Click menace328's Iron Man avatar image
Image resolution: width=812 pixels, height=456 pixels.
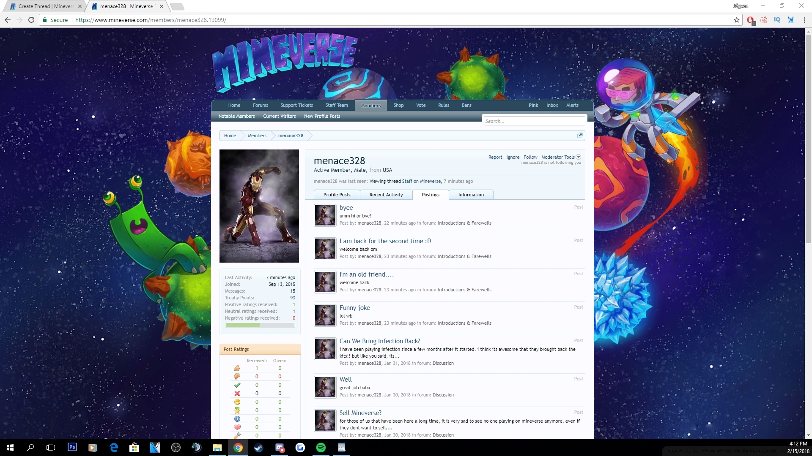(x=259, y=206)
